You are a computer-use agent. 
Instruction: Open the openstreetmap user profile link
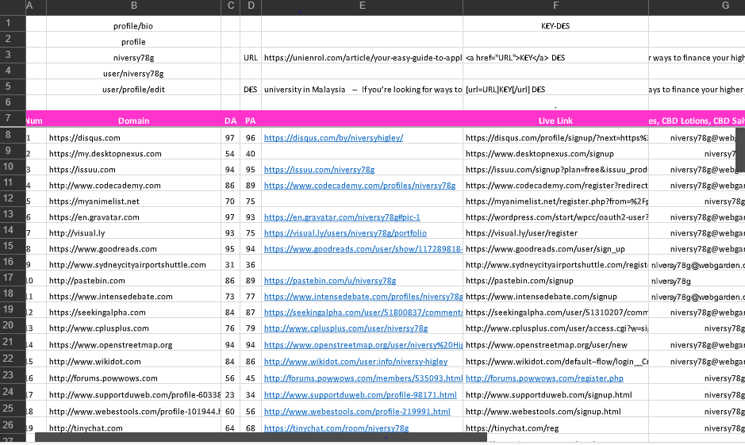(362, 345)
